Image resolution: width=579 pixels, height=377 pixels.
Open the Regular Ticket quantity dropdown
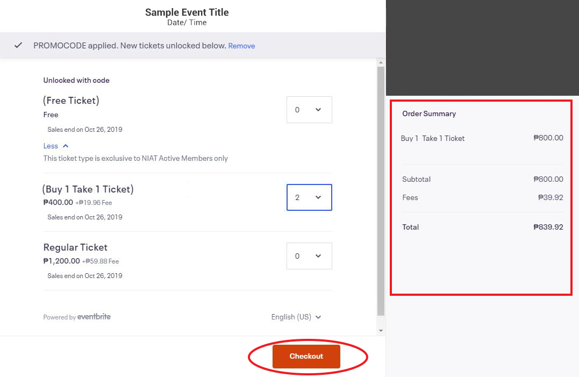(x=309, y=256)
